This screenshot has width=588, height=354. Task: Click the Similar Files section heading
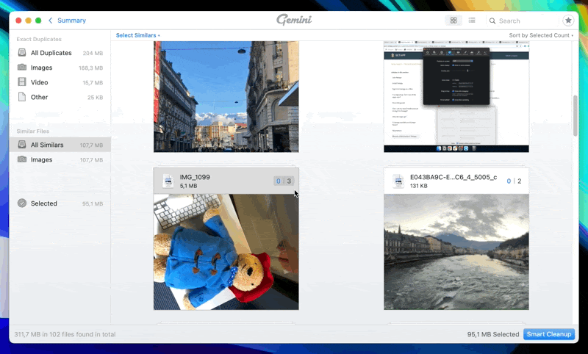32,131
